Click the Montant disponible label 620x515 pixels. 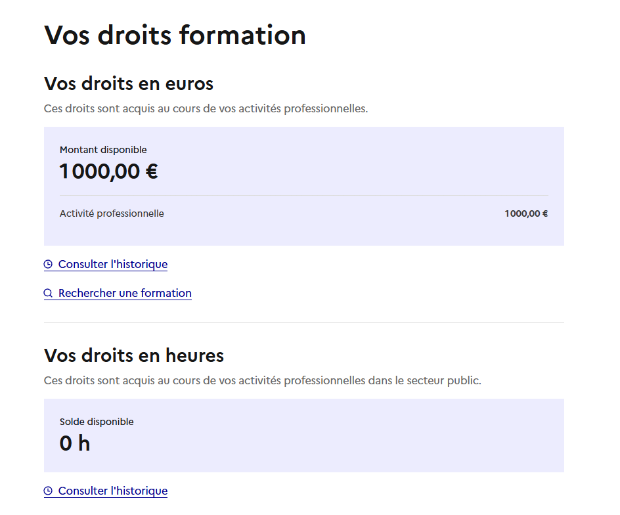[103, 150]
